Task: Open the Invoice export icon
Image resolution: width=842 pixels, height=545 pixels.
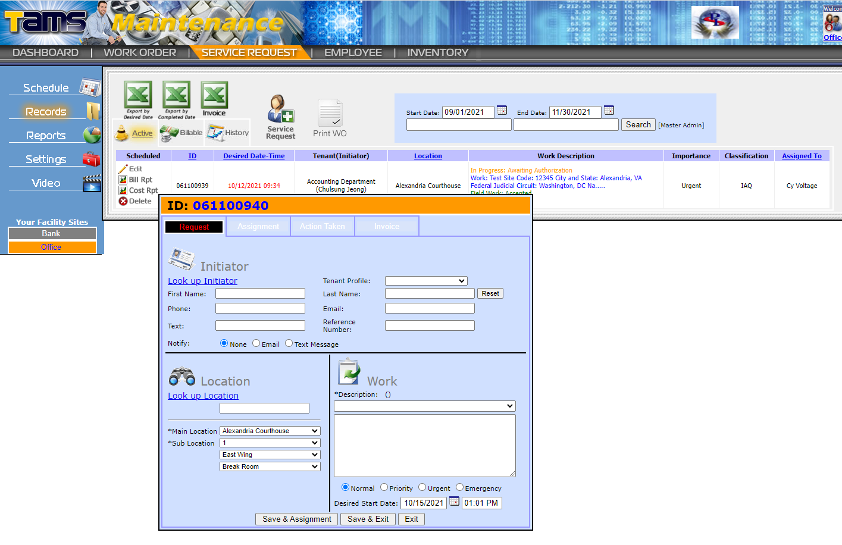Action: click(214, 95)
